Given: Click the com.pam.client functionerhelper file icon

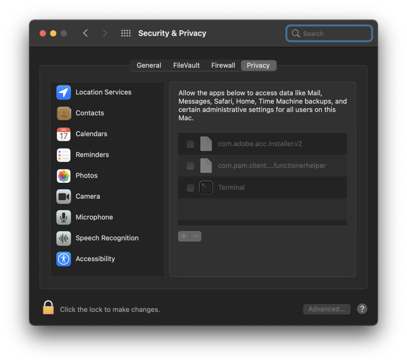Looking at the screenshot, I should [x=206, y=166].
